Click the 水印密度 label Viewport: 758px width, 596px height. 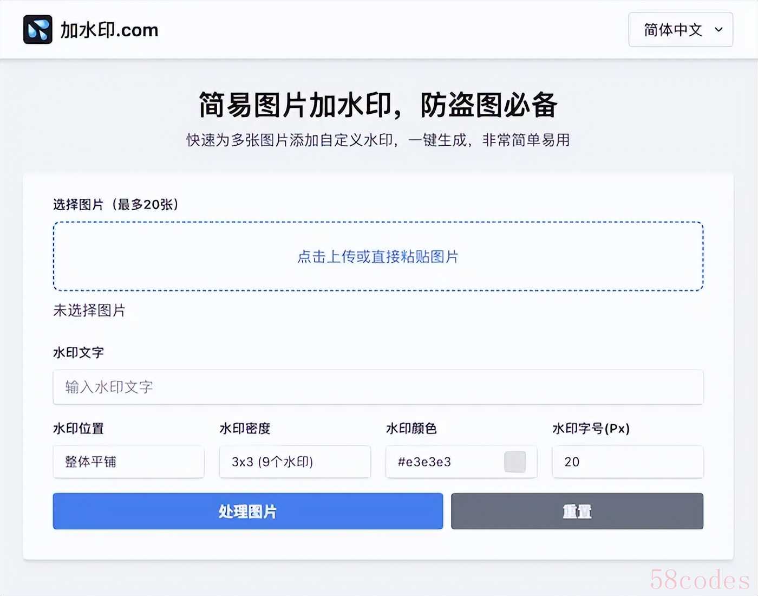coord(245,429)
